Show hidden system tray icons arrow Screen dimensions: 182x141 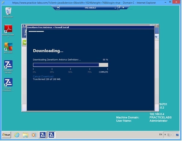(165, 135)
